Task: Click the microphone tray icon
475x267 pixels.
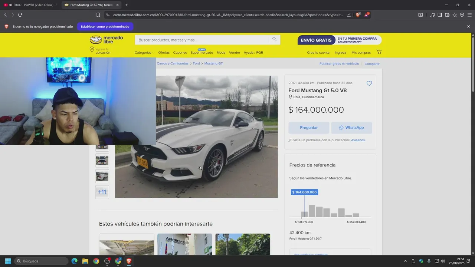Action: tap(429, 261)
